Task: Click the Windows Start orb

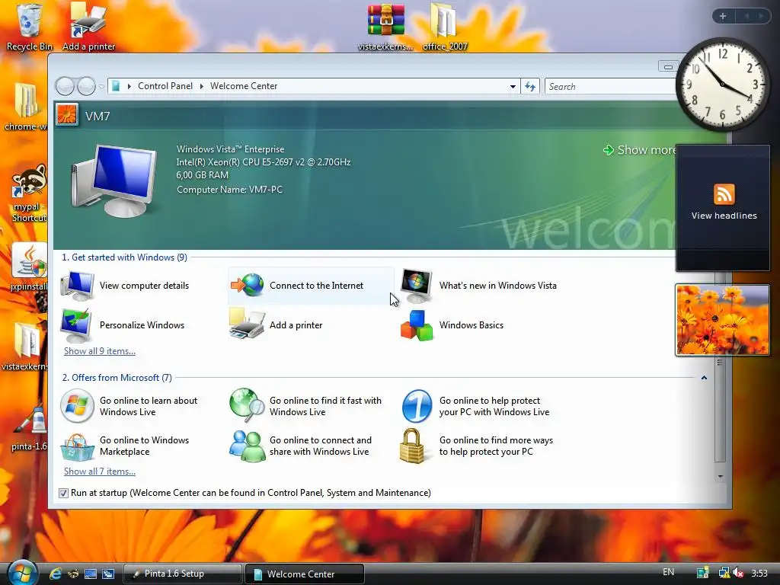Action: click(22, 572)
